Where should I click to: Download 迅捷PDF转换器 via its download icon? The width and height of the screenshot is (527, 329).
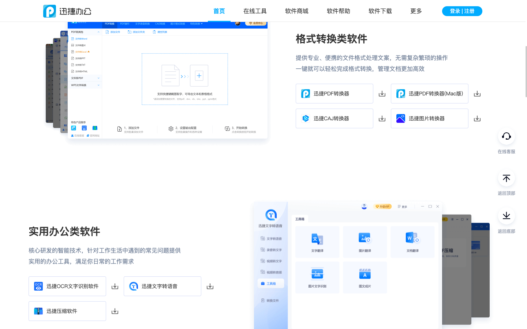[x=382, y=93]
